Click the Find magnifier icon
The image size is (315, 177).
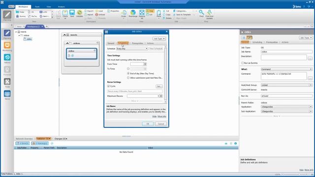click(x=201, y=14)
